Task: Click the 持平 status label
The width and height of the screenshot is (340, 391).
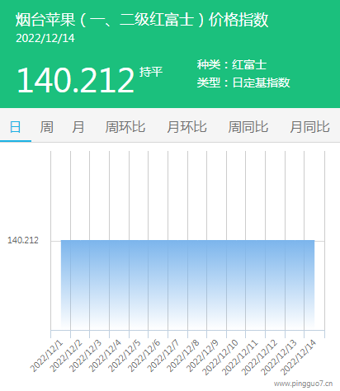Action: pos(151,72)
